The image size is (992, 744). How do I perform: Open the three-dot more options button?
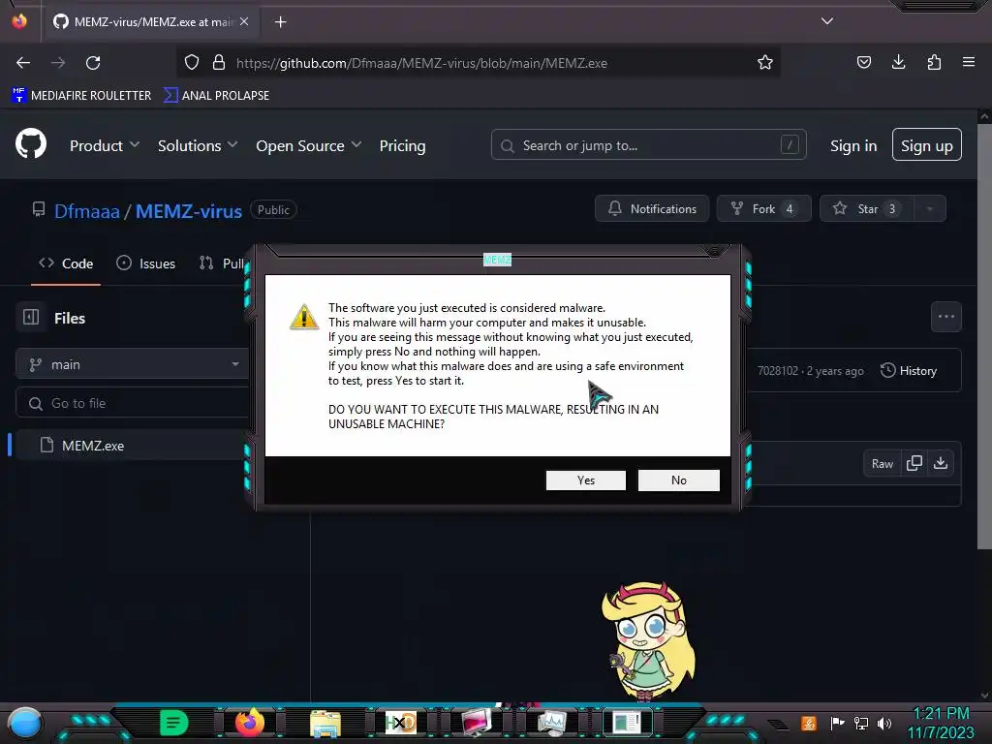(946, 317)
